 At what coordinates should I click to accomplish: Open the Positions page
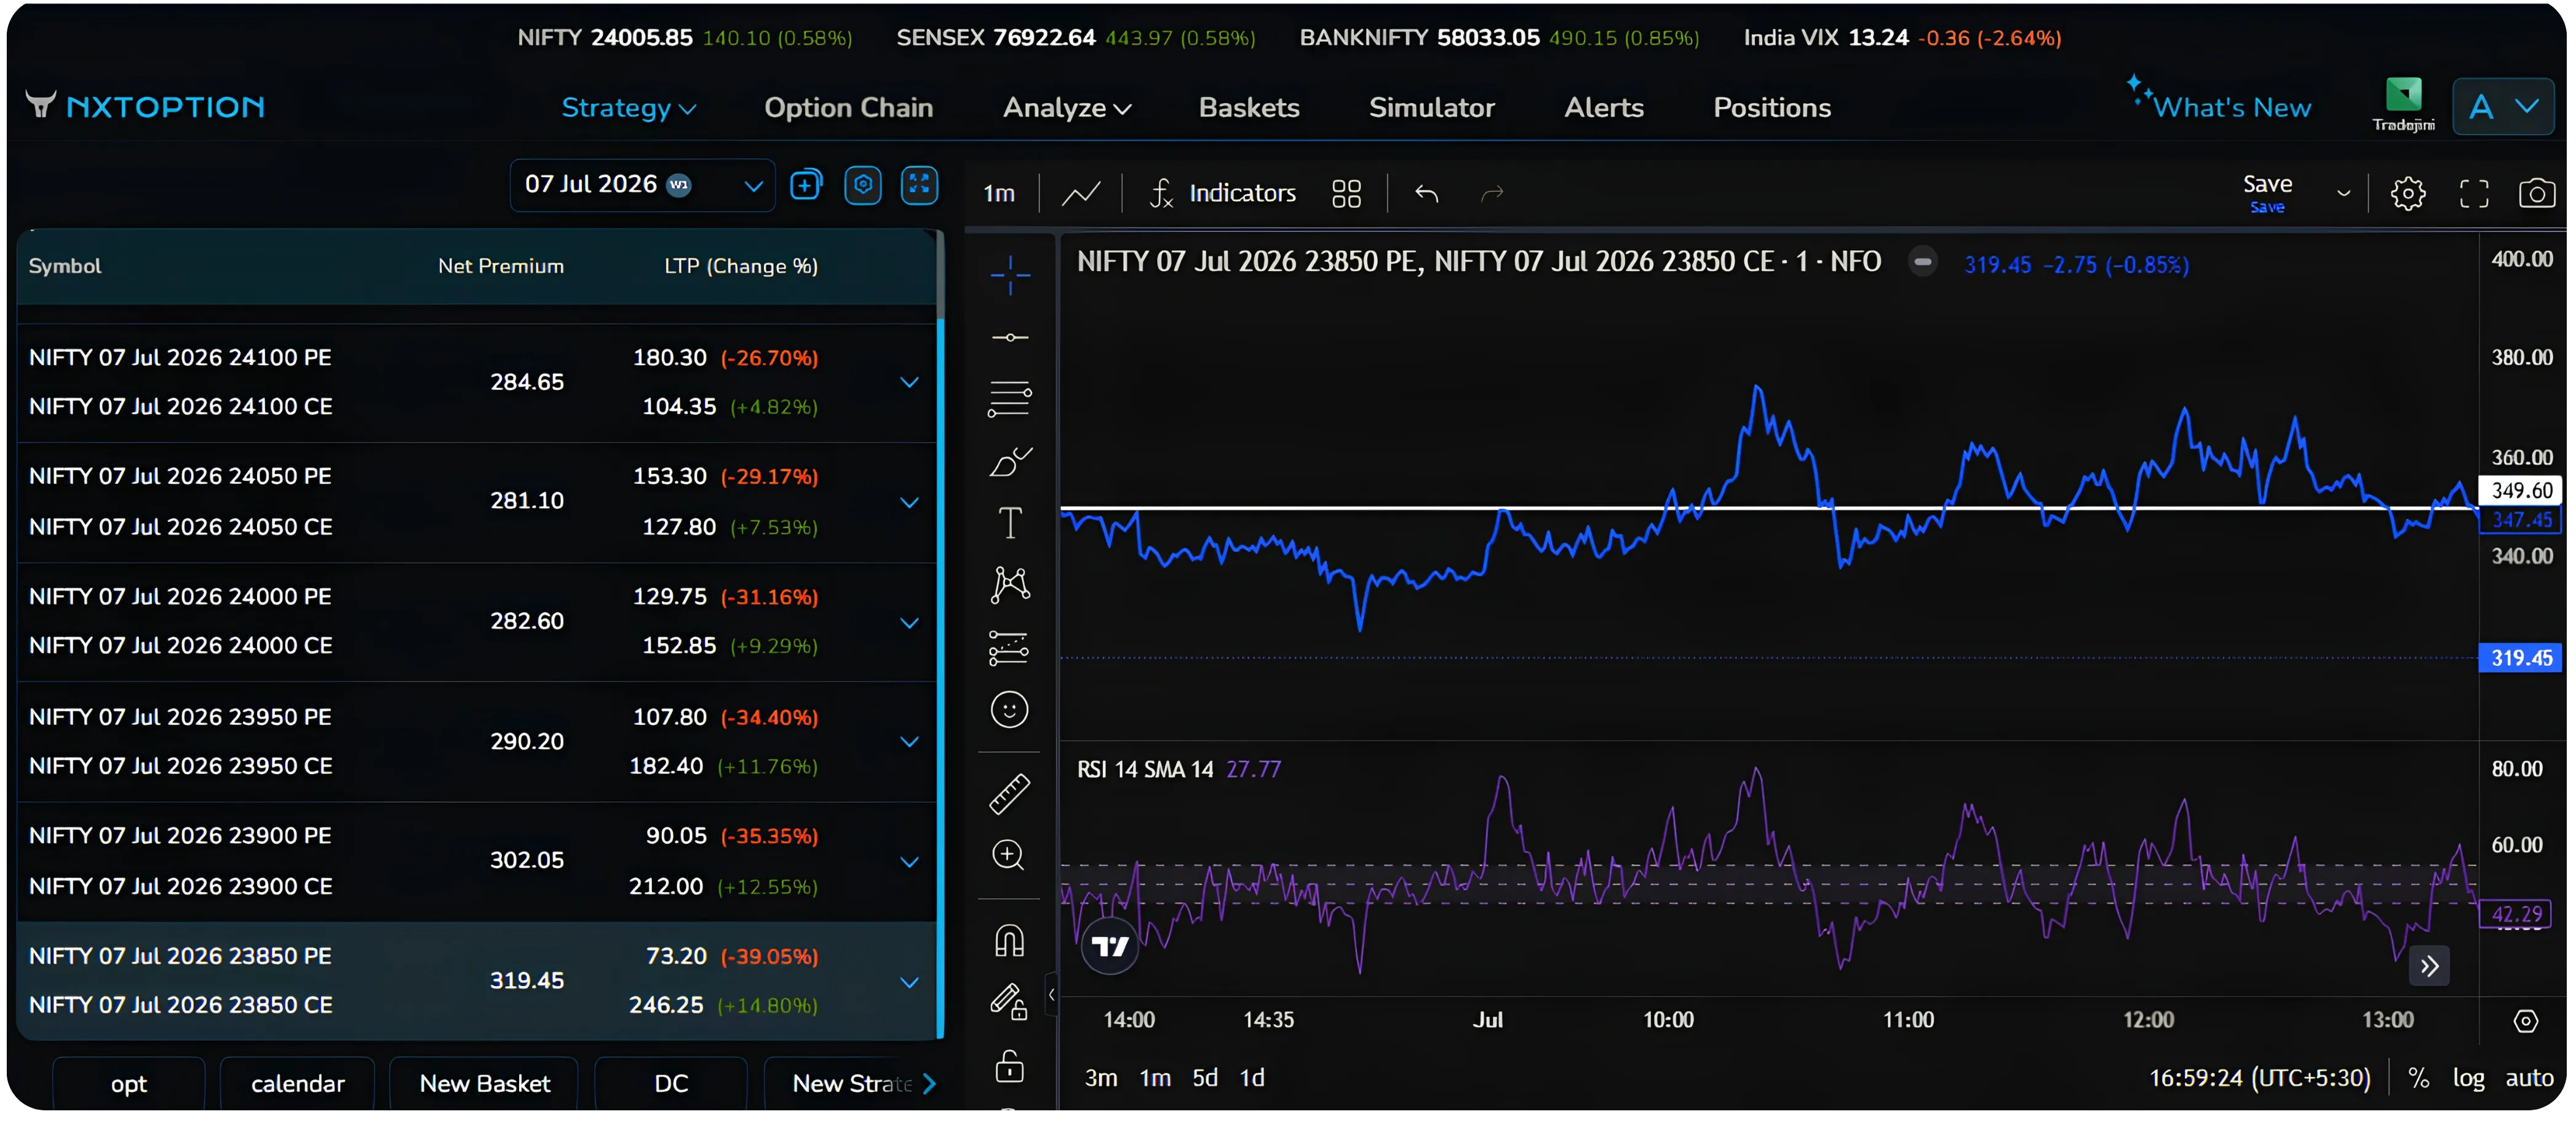click(x=1772, y=107)
